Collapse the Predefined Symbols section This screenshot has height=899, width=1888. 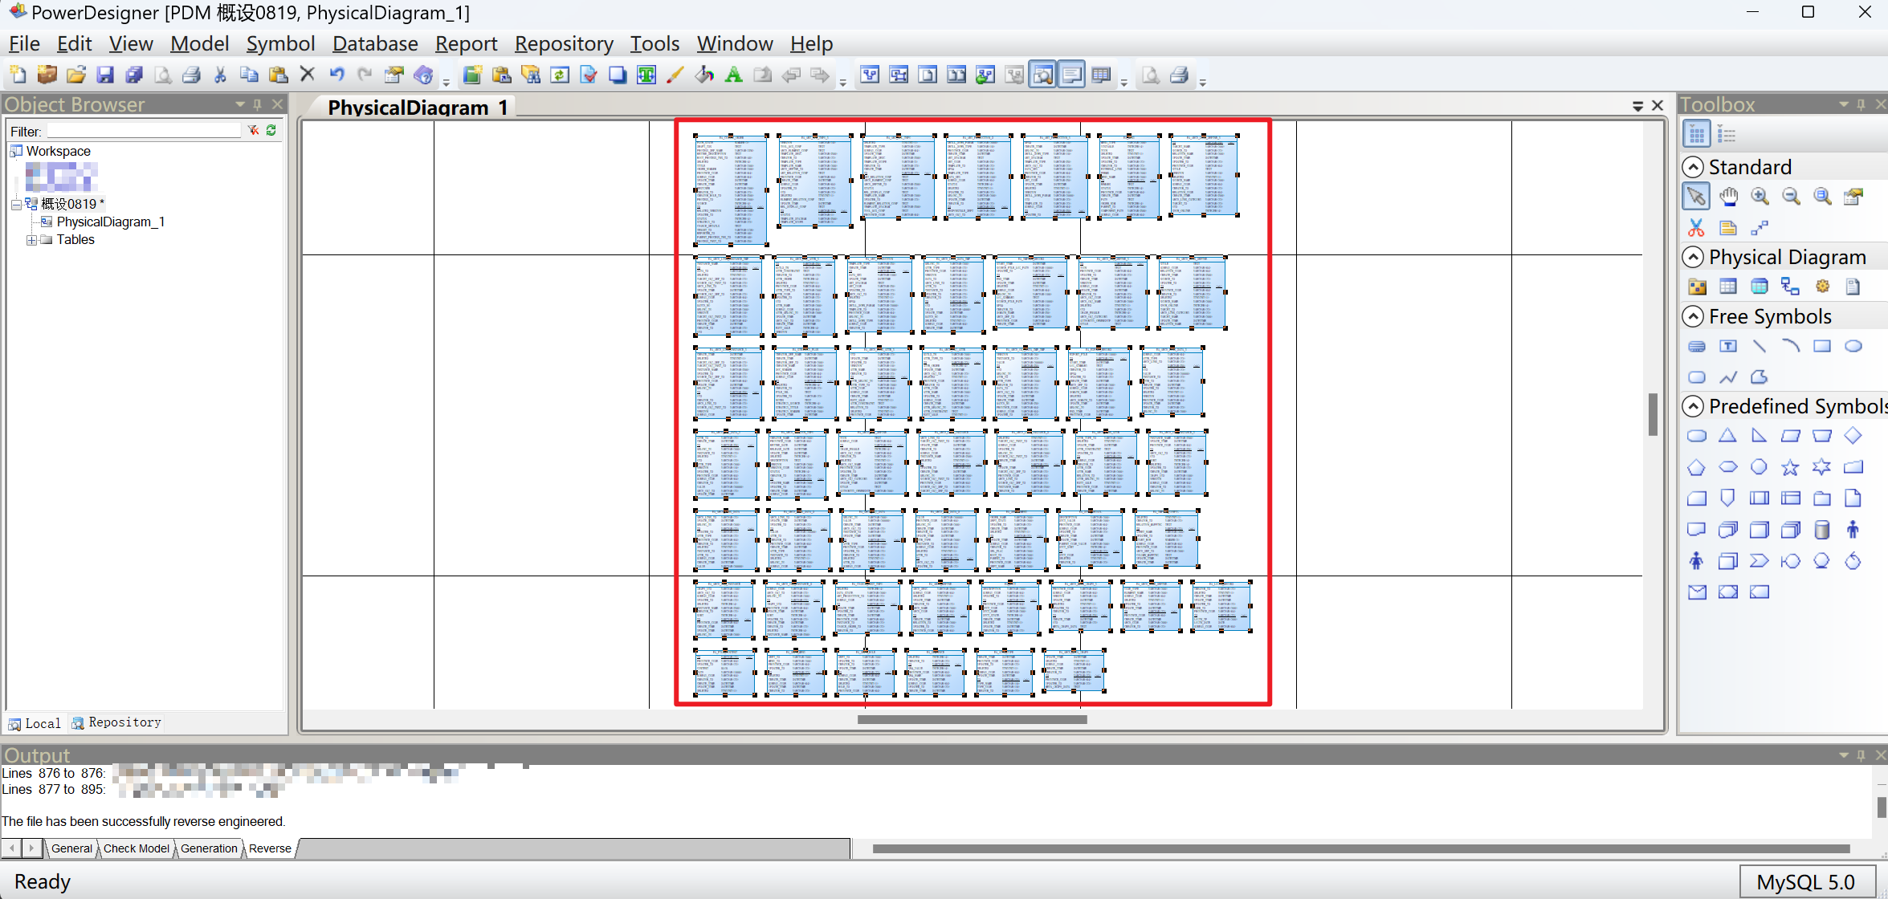1693,406
